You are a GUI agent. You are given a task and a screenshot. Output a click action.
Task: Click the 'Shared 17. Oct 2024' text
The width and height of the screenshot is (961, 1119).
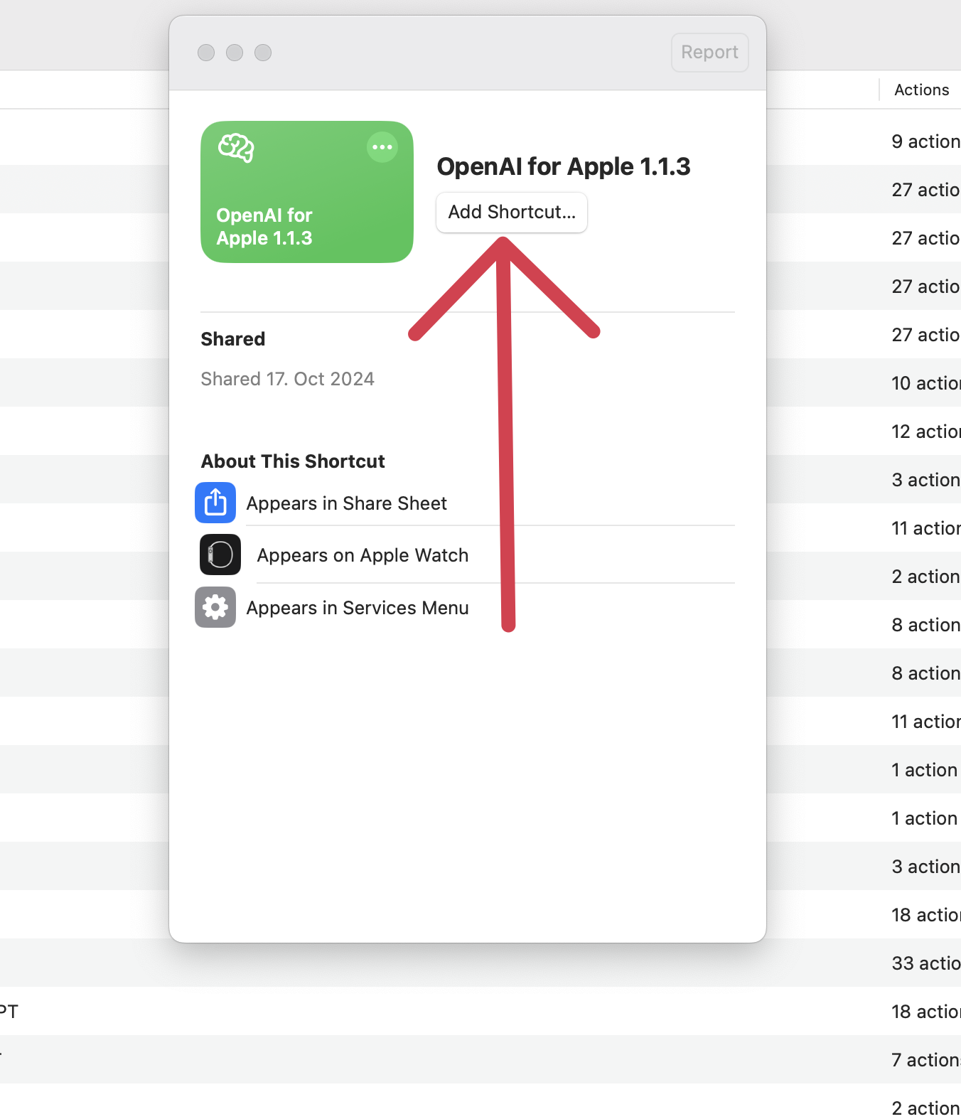pos(287,379)
